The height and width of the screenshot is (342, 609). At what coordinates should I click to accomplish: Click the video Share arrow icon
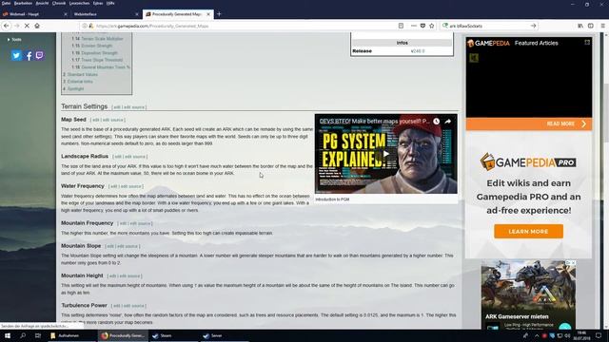[x=448, y=122]
